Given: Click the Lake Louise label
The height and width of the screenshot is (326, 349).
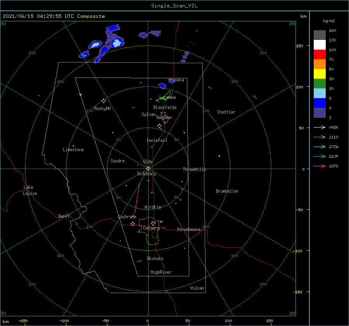Looking at the screenshot, I should tap(30, 190).
